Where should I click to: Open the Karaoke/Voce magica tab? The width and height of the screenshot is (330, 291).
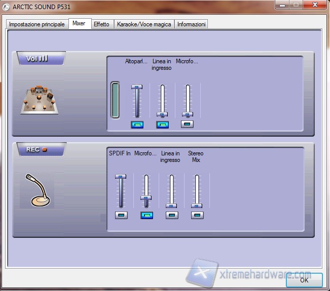click(x=144, y=24)
